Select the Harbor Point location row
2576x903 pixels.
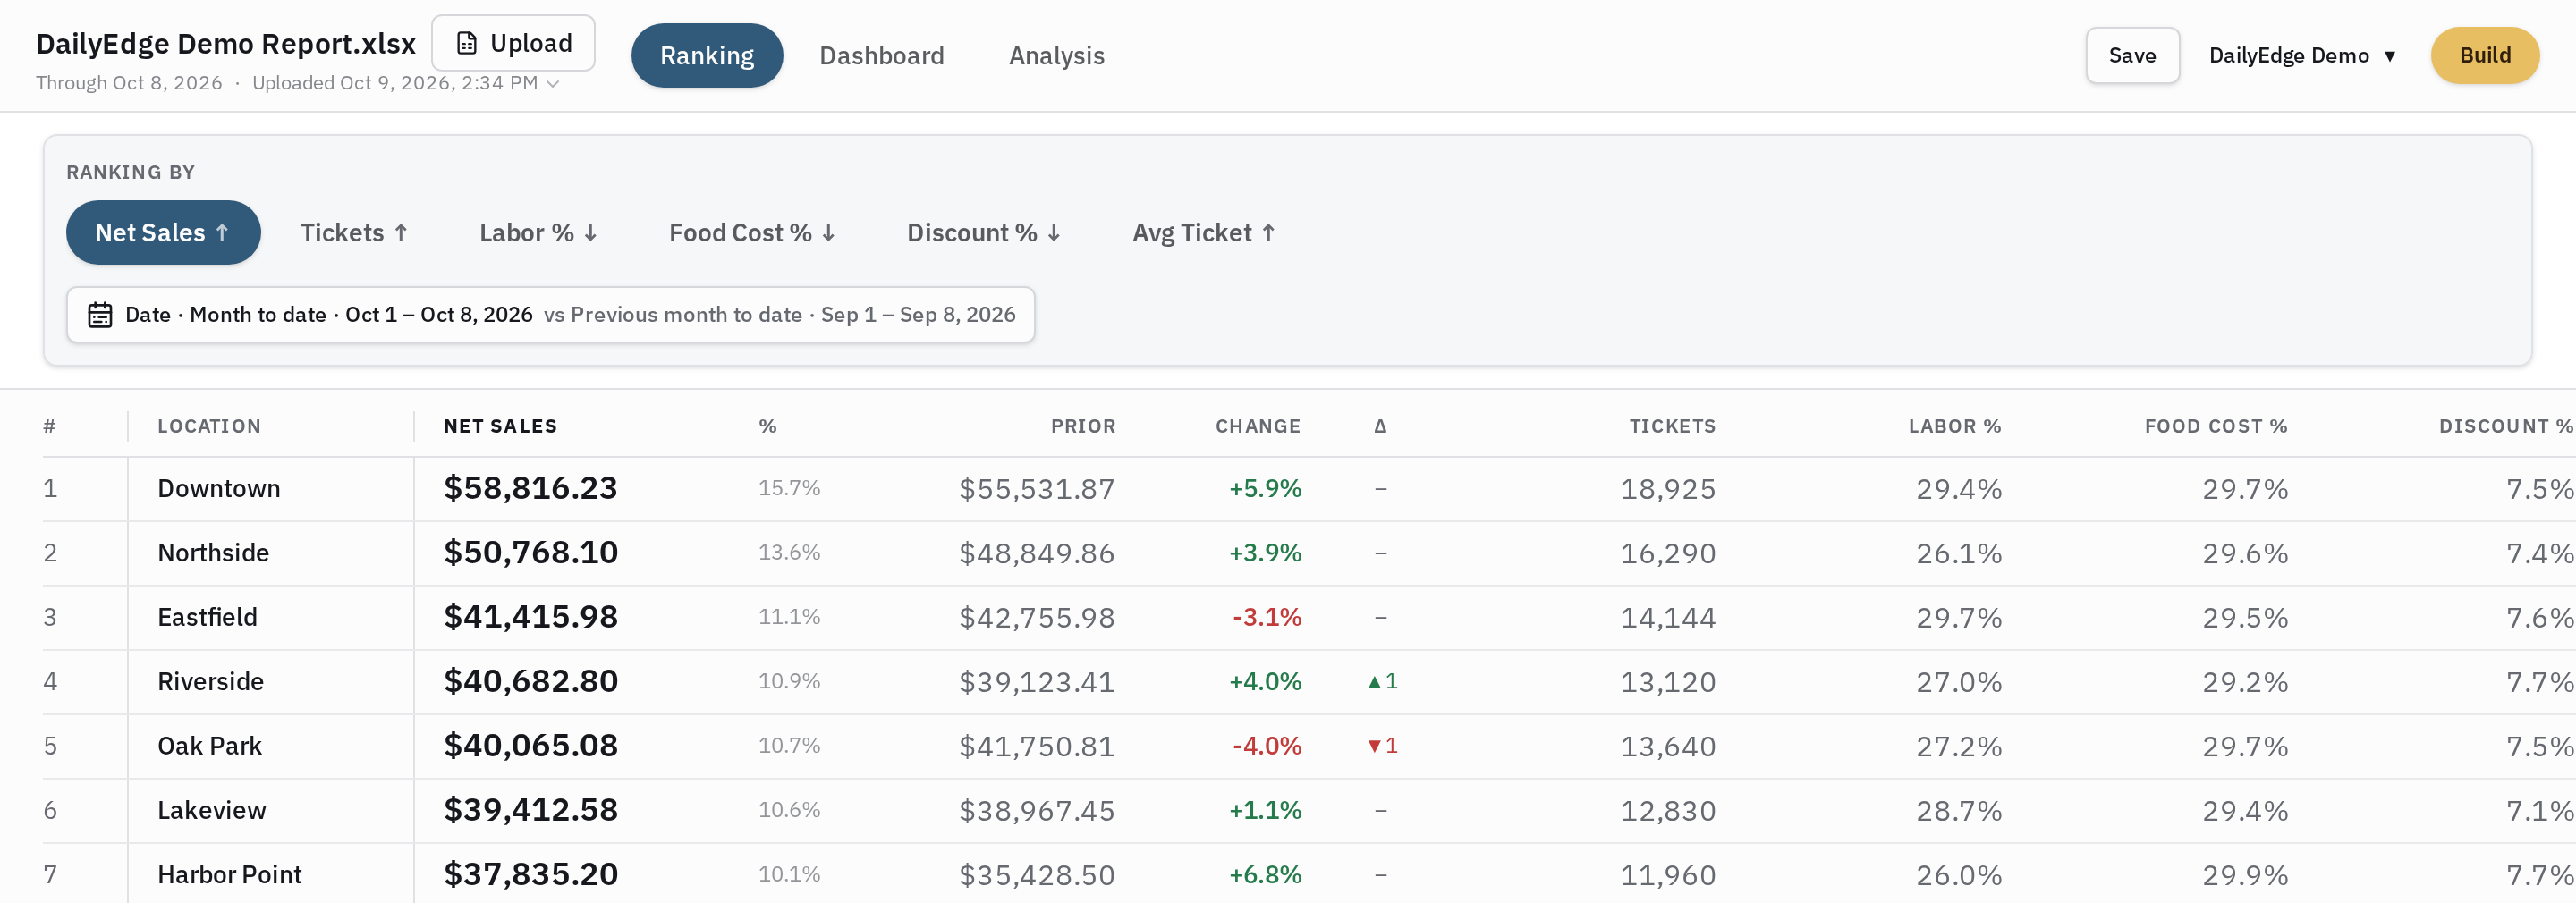coord(1309,874)
